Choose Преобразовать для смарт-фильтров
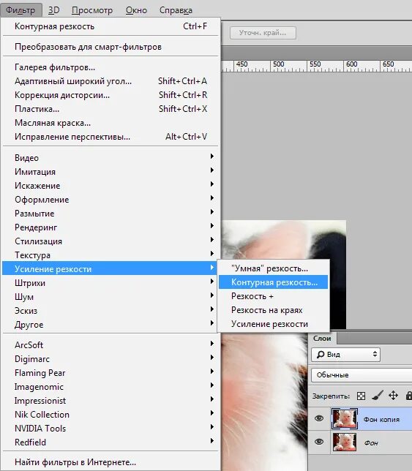Image resolution: width=412 pixels, height=471 pixels. tap(110, 47)
